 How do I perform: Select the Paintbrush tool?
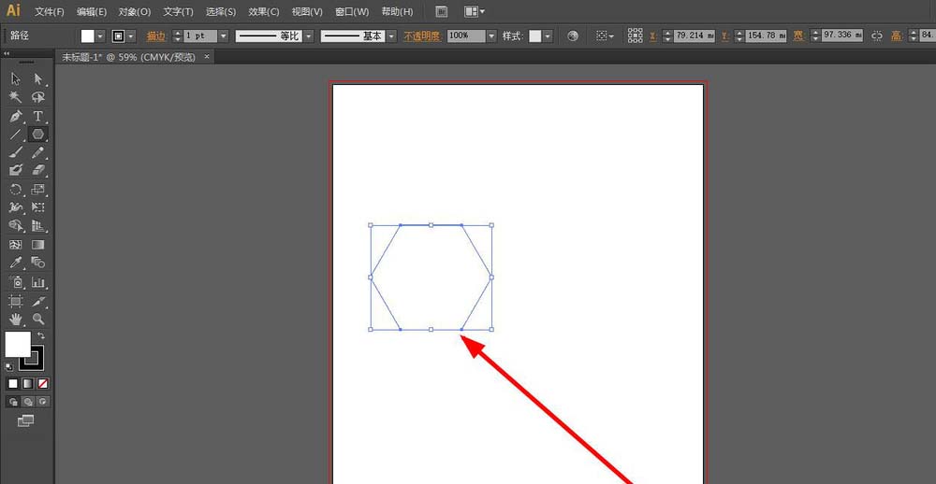tap(16, 152)
